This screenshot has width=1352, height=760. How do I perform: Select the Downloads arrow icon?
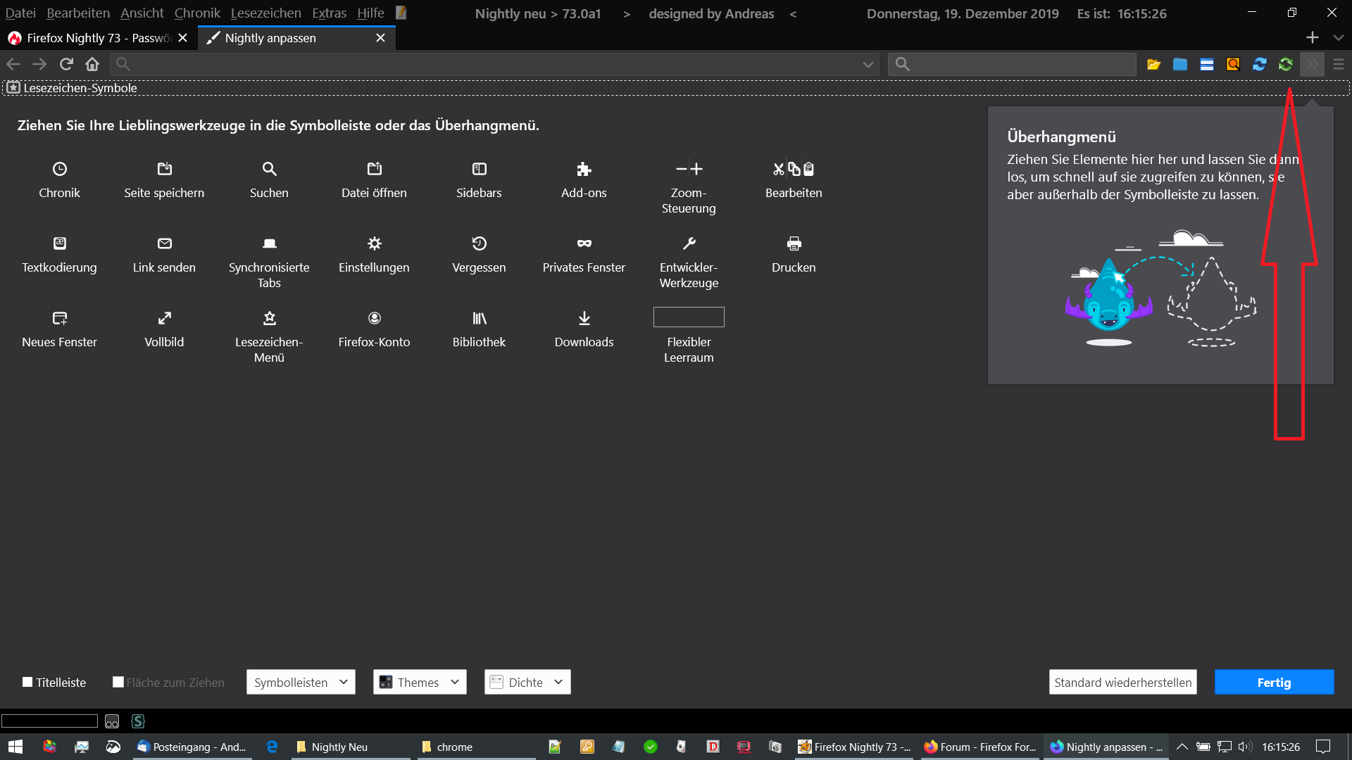(x=584, y=318)
